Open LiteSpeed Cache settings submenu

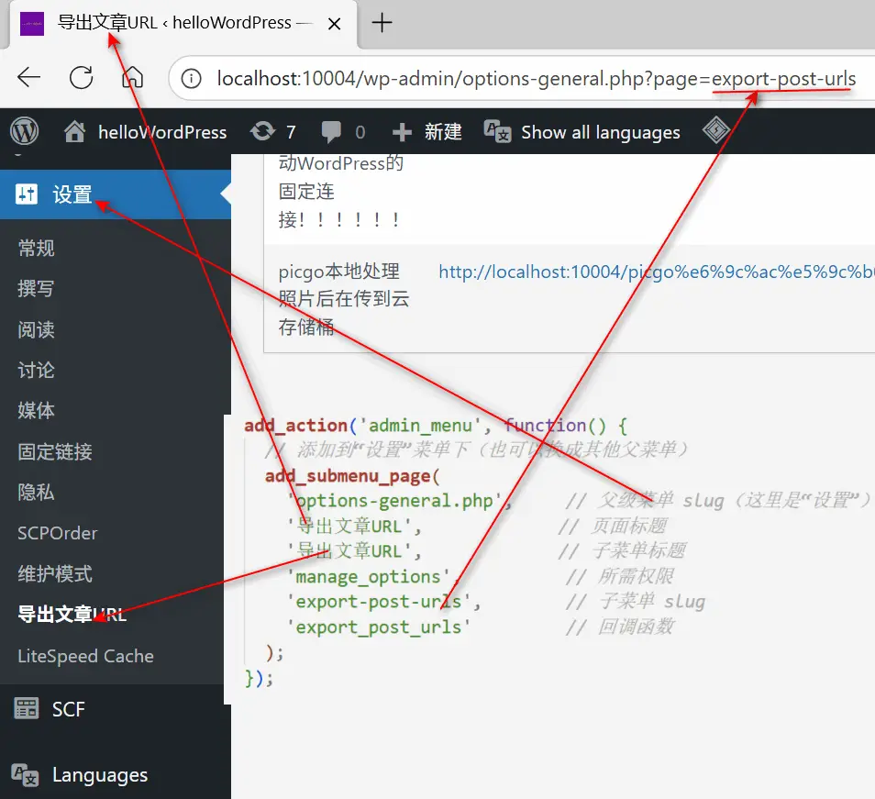(85, 656)
